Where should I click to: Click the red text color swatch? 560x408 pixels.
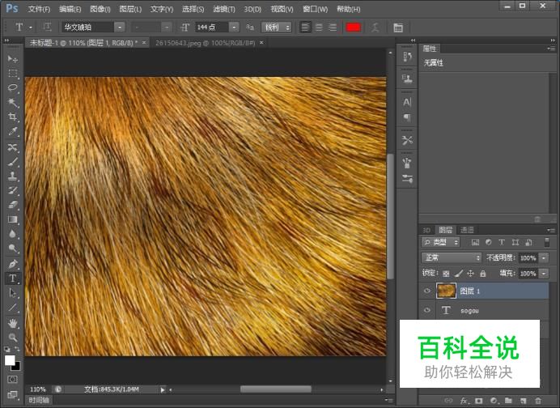pos(353,28)
